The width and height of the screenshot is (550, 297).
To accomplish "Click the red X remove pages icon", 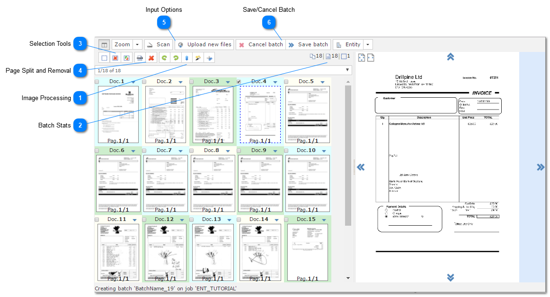I will click(x=151, y=58).
